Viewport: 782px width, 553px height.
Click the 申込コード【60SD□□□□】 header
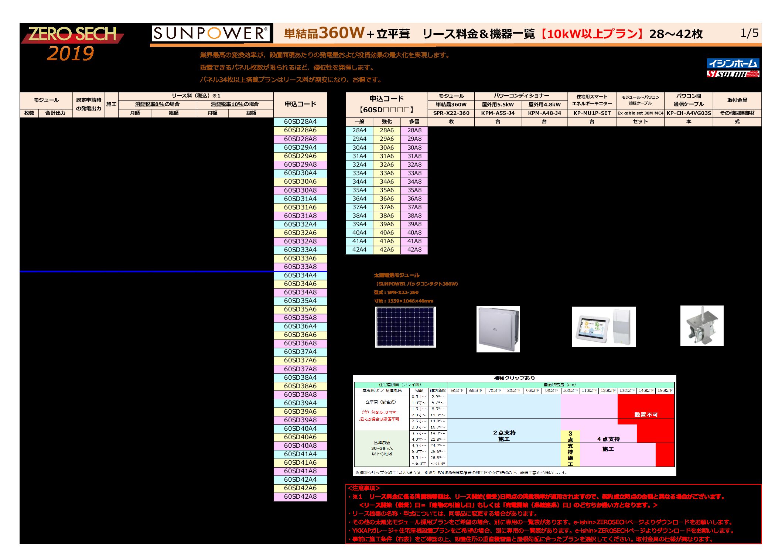(x=386, y=105)
